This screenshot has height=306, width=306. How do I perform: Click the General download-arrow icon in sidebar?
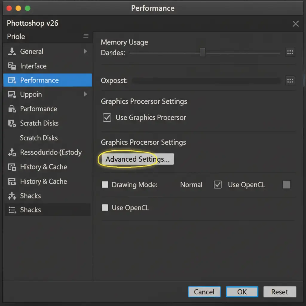[x=12, y=51]
